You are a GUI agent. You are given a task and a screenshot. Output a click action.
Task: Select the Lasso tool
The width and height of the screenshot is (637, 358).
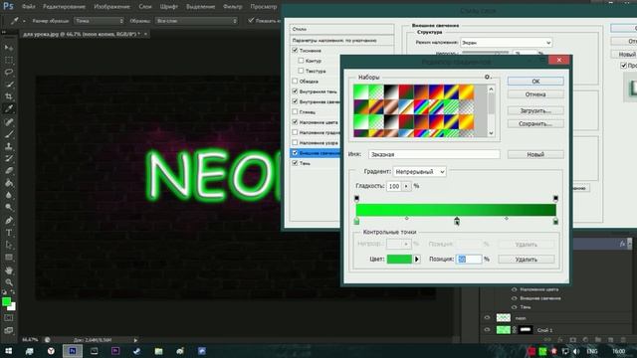pos(9,73)
